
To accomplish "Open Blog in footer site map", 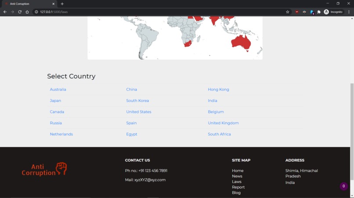I will (236, 193).
